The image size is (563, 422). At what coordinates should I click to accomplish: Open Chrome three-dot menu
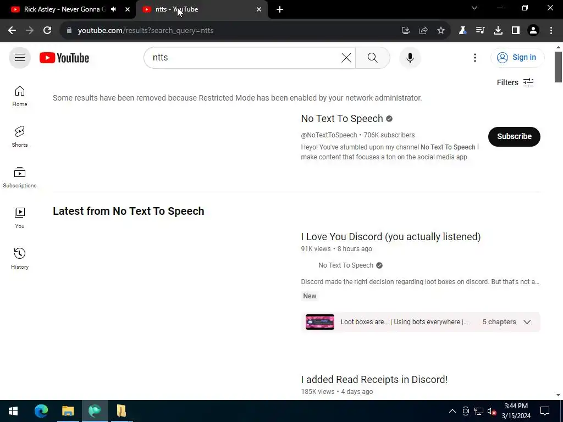point(551,31)
